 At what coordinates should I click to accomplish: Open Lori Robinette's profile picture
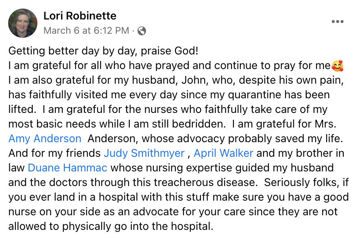[23, 23]
